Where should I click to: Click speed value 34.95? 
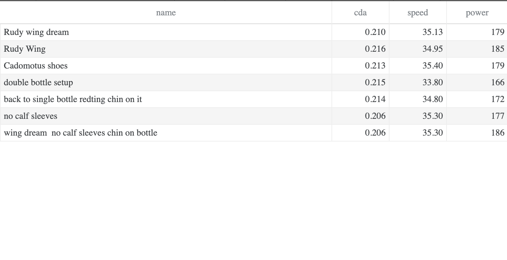pyautogui.click(x=432, y=49)
